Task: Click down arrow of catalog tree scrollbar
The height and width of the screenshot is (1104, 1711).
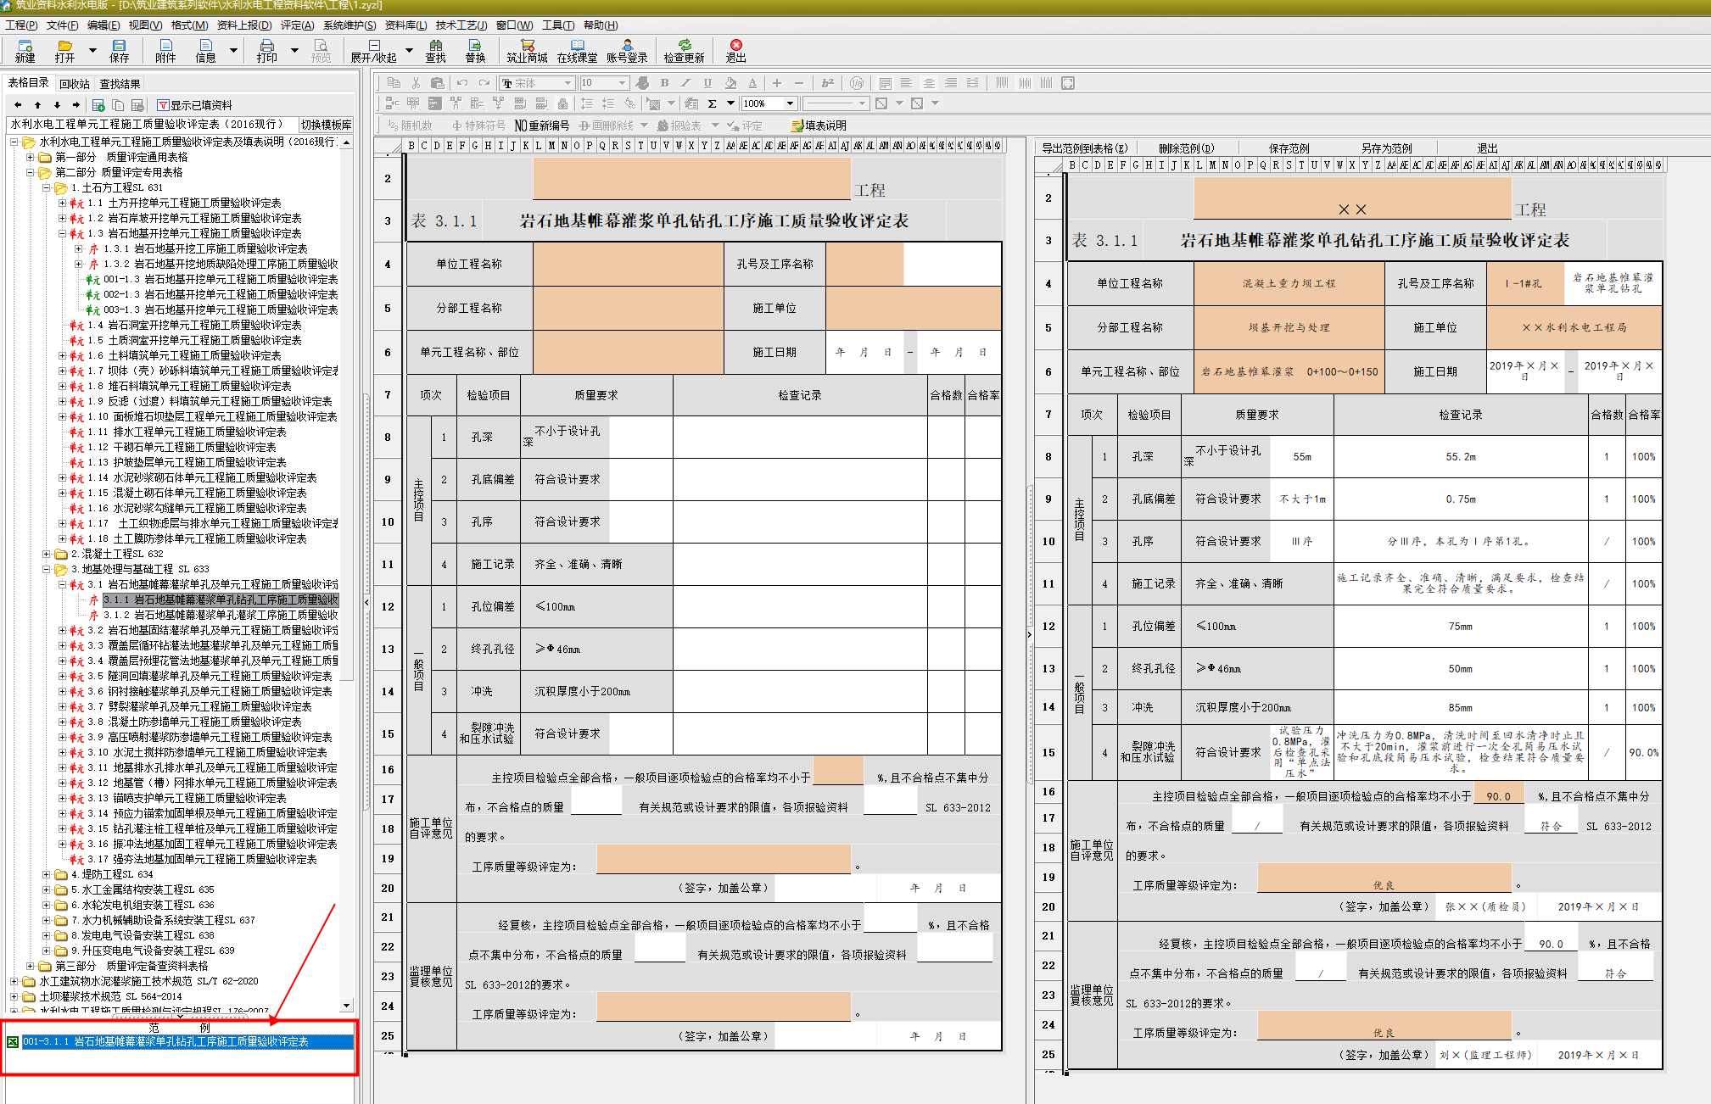Action: [x=346, y=1006]
